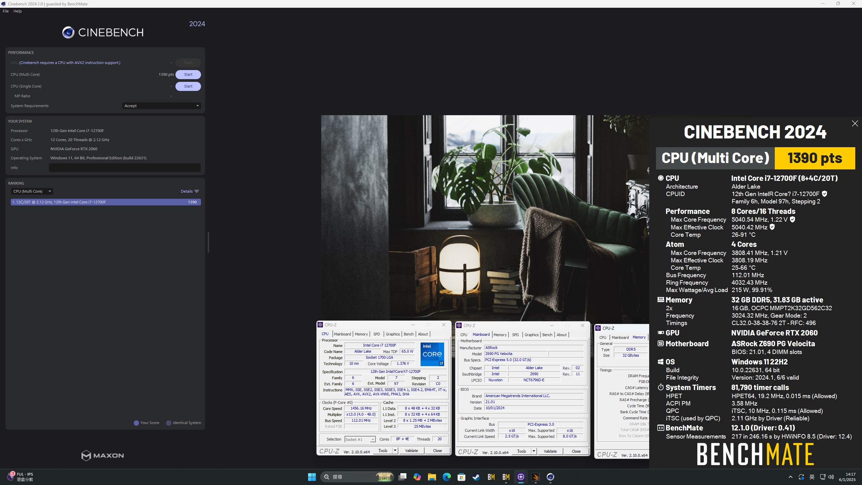Screen dimensions: 862x485
Task: Open the FUL - IPS widget on taskbar
Action: 20,477
